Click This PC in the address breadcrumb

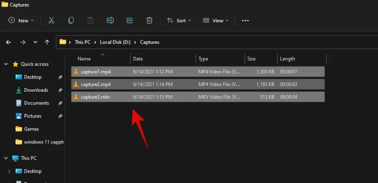pos(83,42)
